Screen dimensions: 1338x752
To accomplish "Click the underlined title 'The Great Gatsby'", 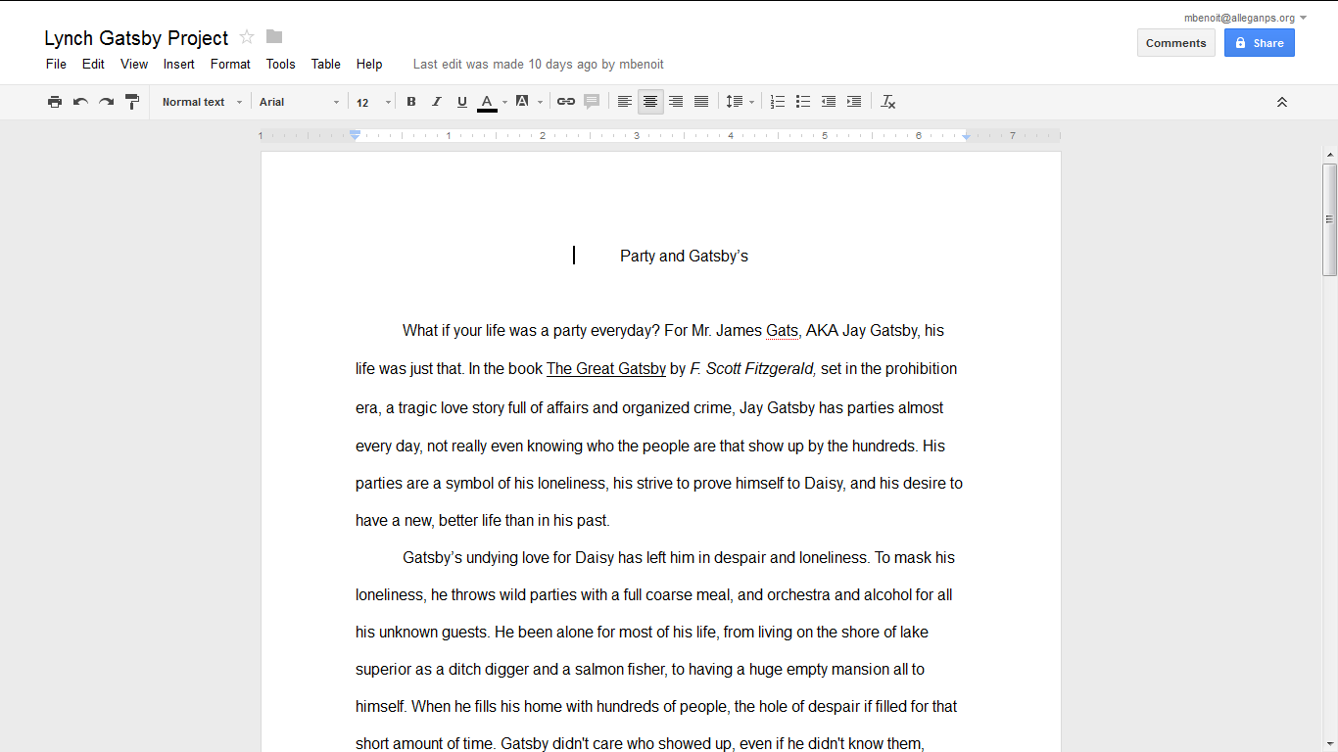I will 606,369.
